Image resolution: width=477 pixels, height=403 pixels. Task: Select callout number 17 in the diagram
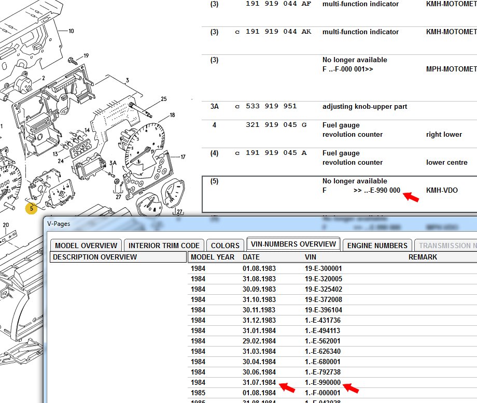pos(183,157)
